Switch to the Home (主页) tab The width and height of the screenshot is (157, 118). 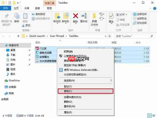[x=16, y=8]
